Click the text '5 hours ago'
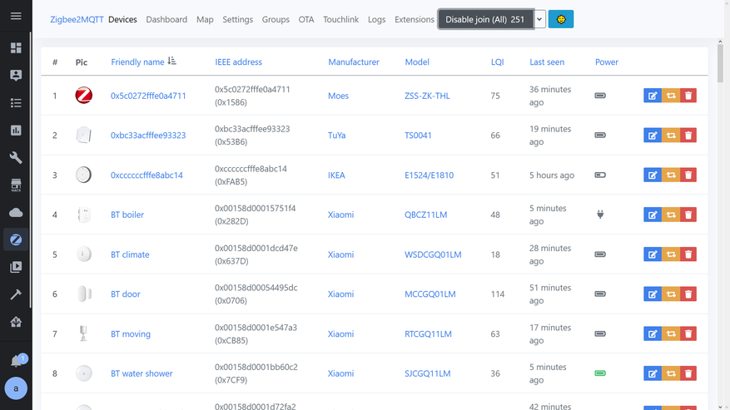The image size is (730, 410). [552, 175]
